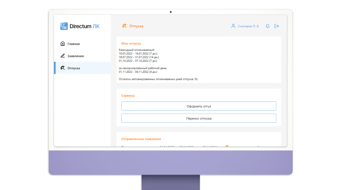Select the Отпуска sidebar label
The width and height of the screenshot is (338, 190).
click(x=74, y=68)
